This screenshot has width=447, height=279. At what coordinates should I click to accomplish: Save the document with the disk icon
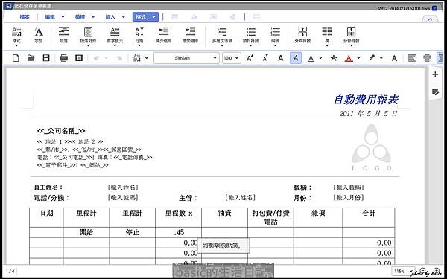click(46, 58)
